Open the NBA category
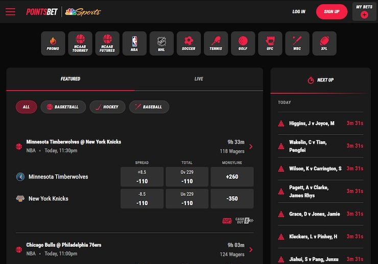Viewport: 378px width, 264px height. coord(134,43)
